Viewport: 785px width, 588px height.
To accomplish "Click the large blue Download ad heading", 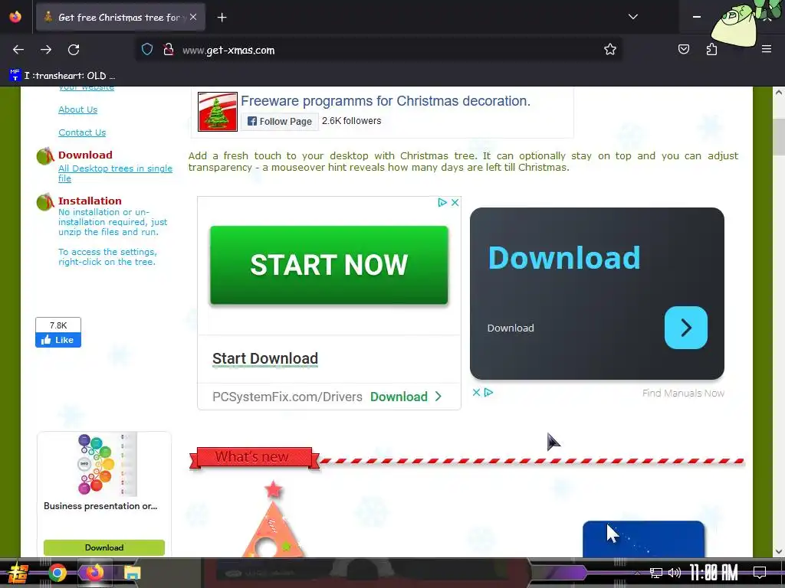I will [x=563, y=258].
